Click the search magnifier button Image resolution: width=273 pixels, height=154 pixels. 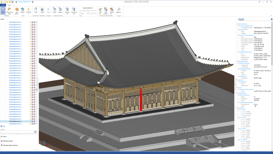tap(36, 132)
